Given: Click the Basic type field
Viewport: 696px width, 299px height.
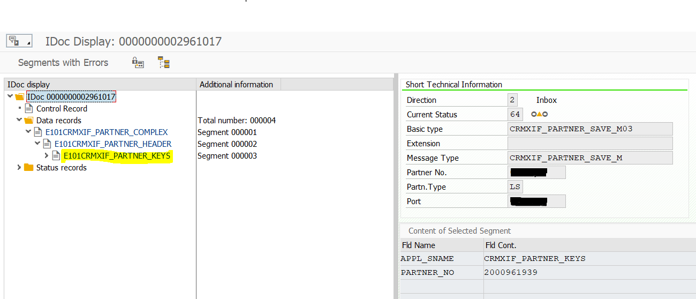Looking at the screenshot, I should pos(589,129).
